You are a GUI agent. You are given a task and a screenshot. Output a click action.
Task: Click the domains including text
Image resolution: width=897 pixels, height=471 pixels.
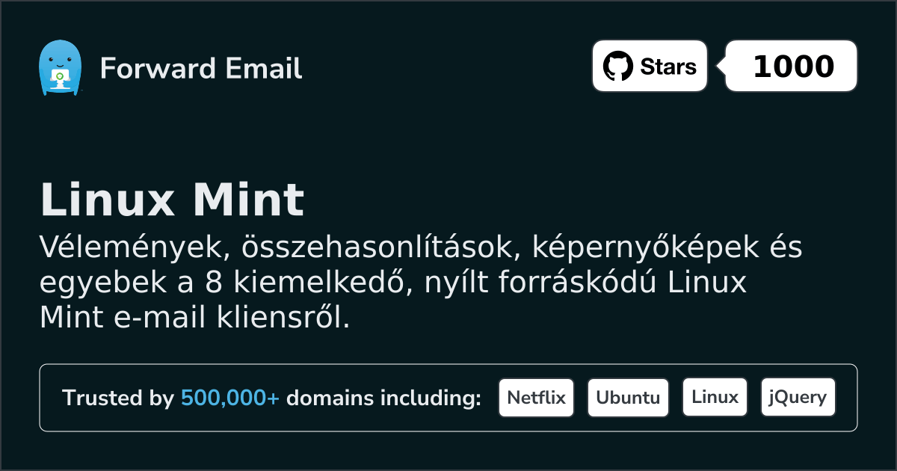click(383, 398)
